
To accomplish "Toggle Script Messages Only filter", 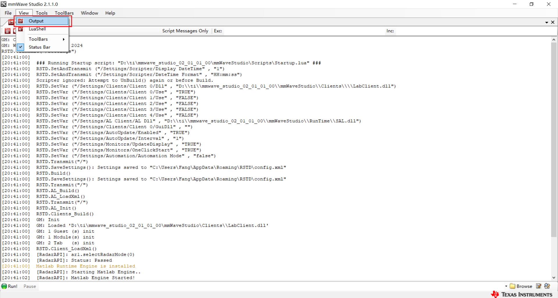I will point(185,31).
